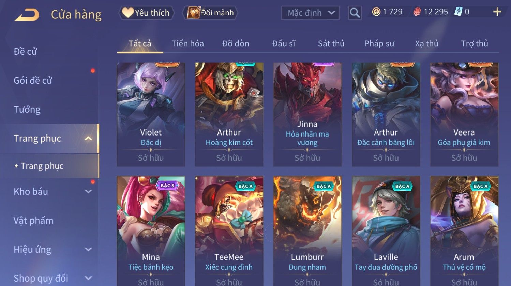
Task: Tap the blue voucher currency icon
Action: point(458,12)
